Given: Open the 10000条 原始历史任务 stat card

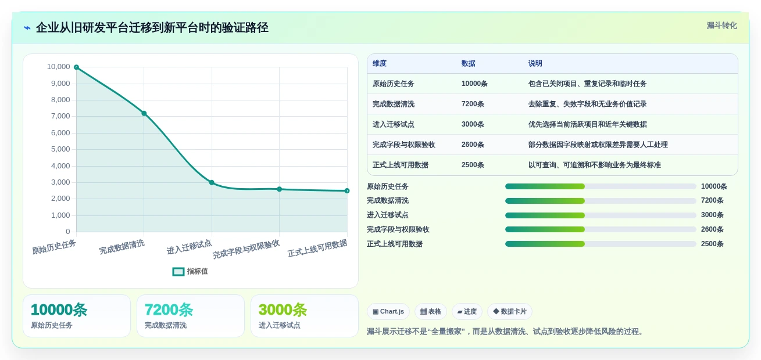Looking at the screenshot, I should 77,316.
